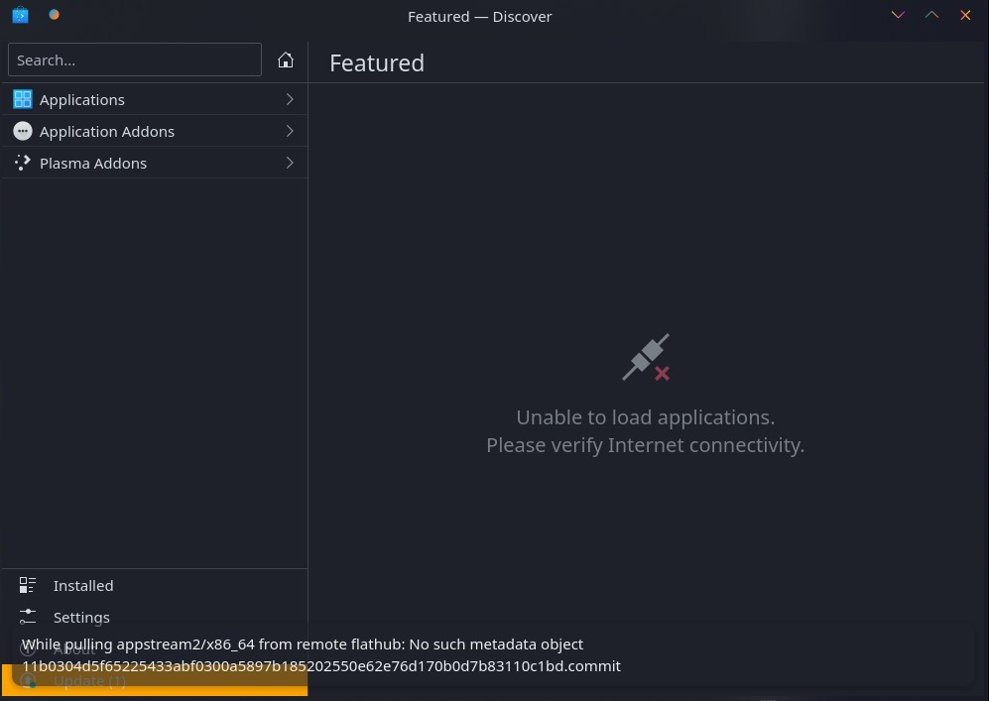Click the Application Addons ellipsis icon

coord(23,131)
